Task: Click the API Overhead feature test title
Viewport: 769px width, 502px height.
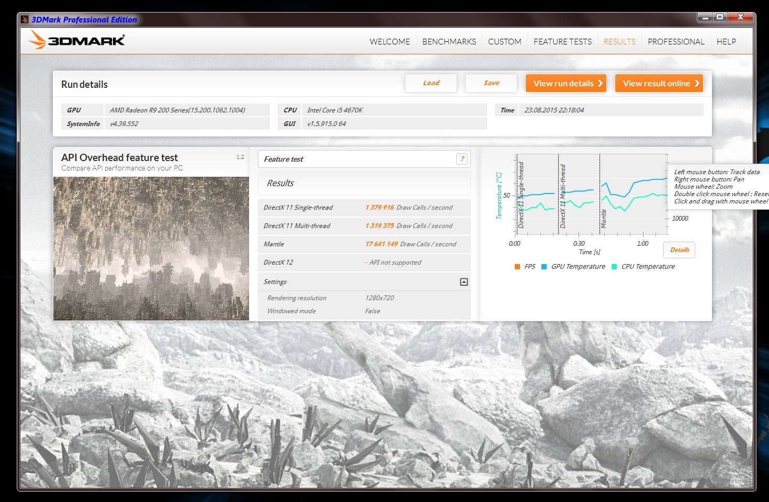Action: point(119,157)
